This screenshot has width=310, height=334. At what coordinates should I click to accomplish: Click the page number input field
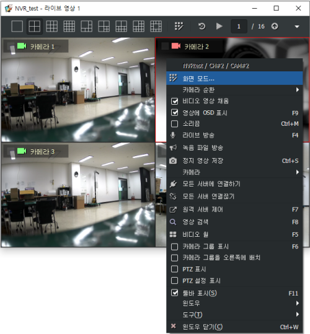[x=239, y=27]
